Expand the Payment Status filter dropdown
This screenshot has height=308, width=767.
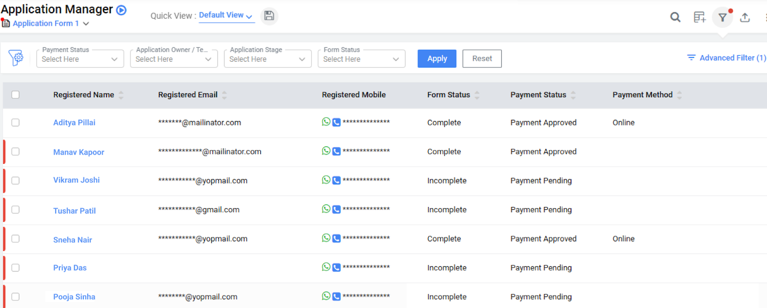click(x=80, y=59)
